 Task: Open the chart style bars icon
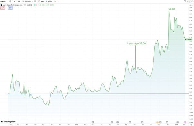(x=19, y=1)
